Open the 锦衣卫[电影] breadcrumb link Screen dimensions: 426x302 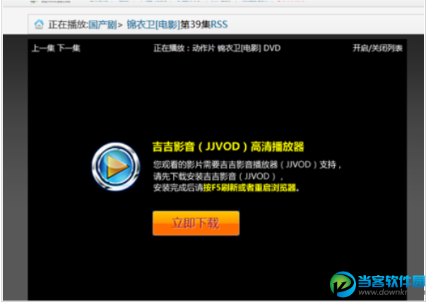coord(153,25)
